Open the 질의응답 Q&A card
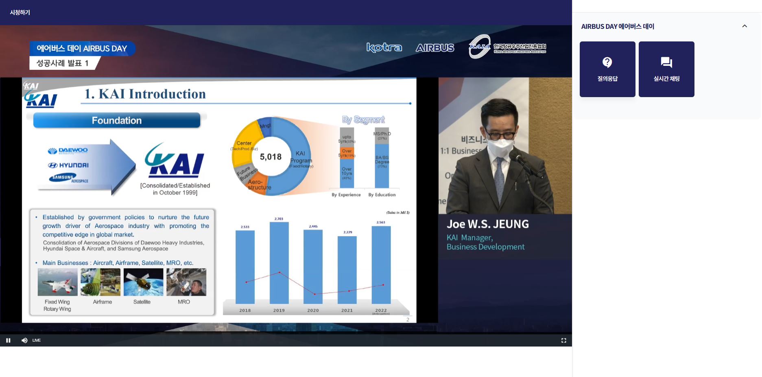 (x=607, y=69)
